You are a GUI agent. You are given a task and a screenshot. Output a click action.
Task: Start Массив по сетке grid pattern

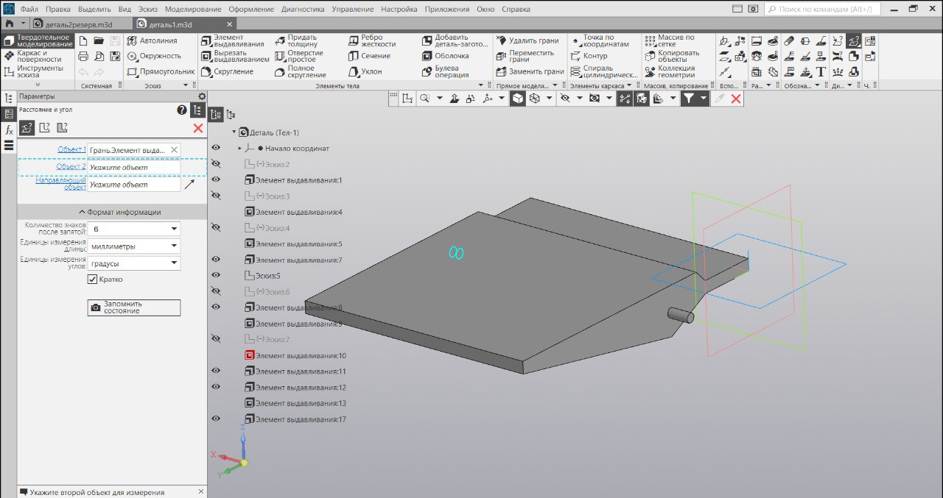[x=670, y=40]
